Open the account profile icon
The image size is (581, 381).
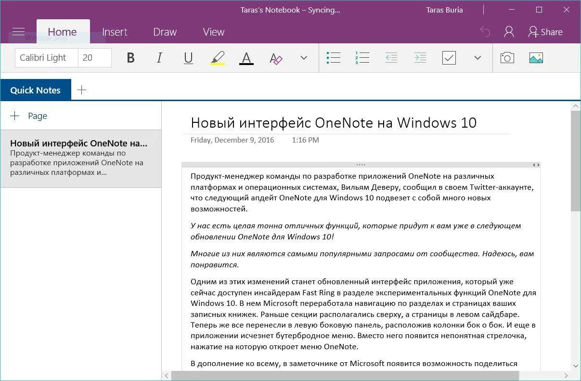pyautogui.click(x=509, y=32)
